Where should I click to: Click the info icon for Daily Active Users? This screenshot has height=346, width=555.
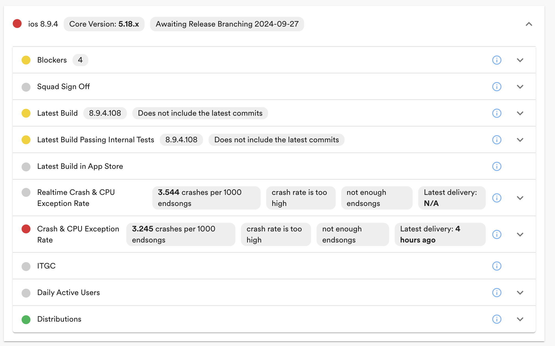coord(497,293)
